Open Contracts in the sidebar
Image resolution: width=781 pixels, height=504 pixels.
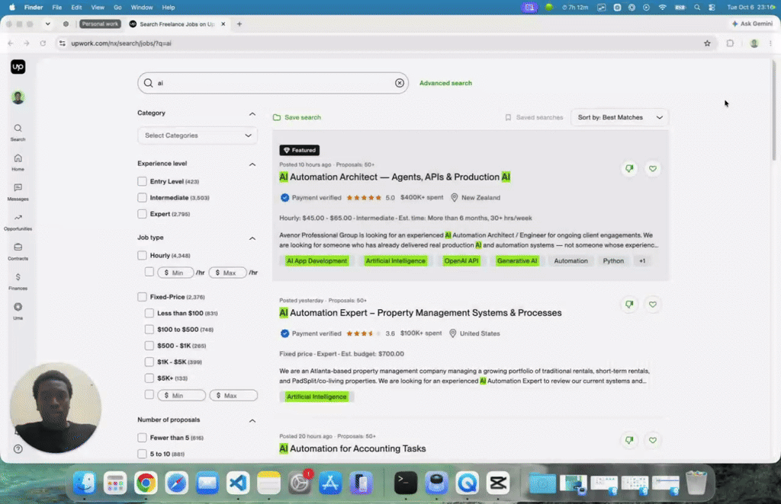click(x=18, y=252)
